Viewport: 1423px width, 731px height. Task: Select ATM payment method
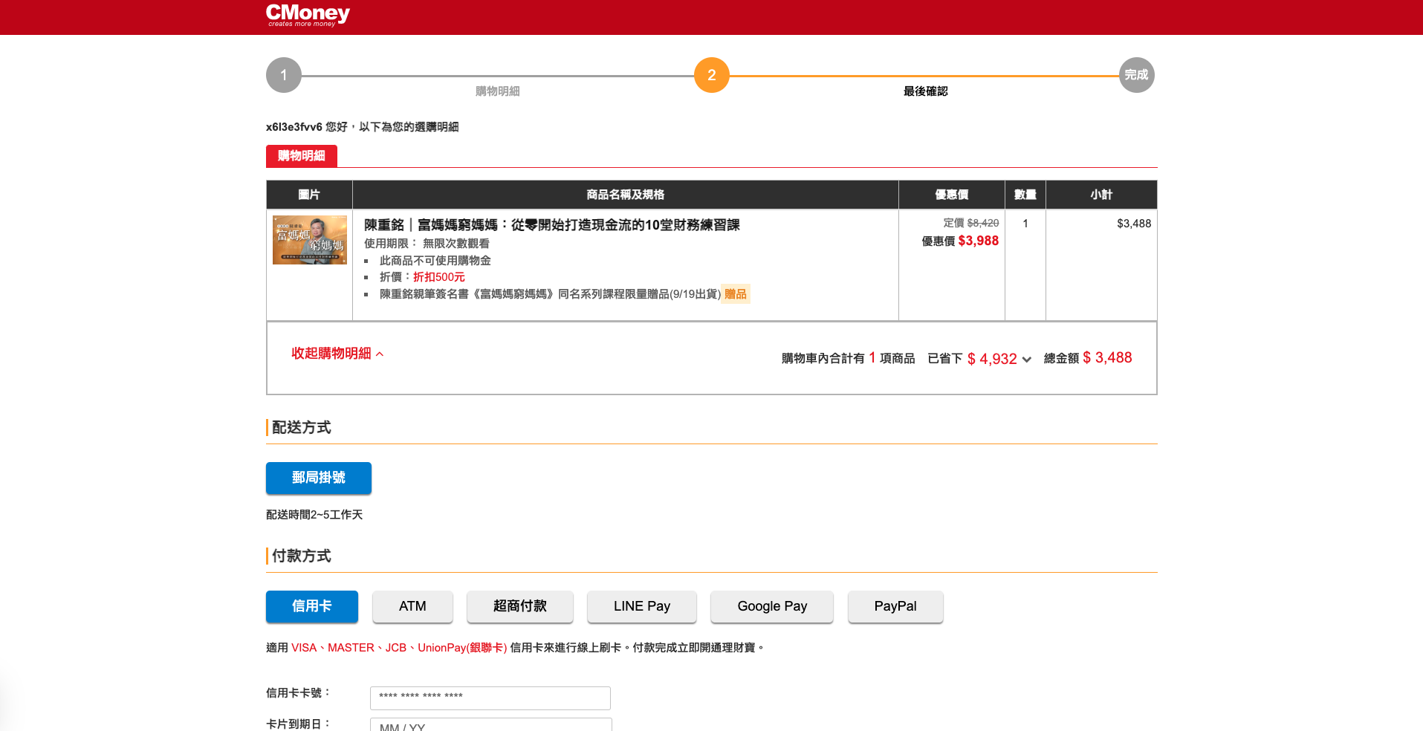pyautogui.click(x=412, y=606)
